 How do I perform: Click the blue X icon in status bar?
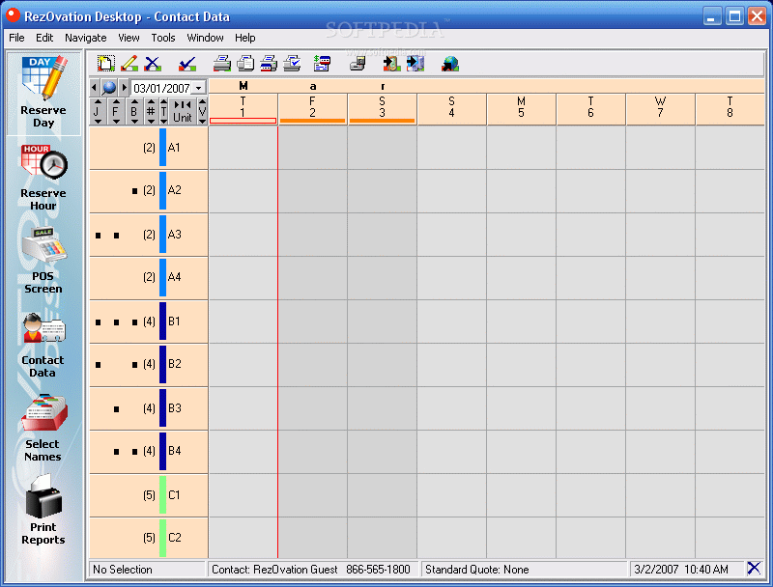(754, 569)
